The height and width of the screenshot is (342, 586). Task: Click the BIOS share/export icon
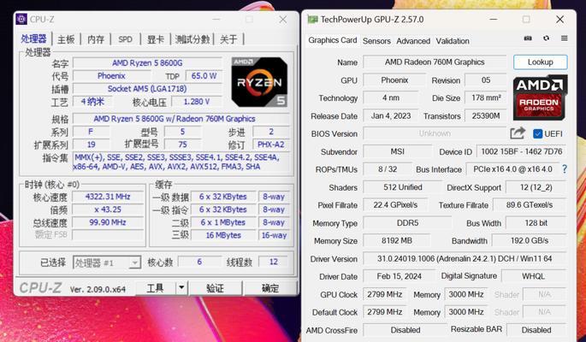(518, 133)
